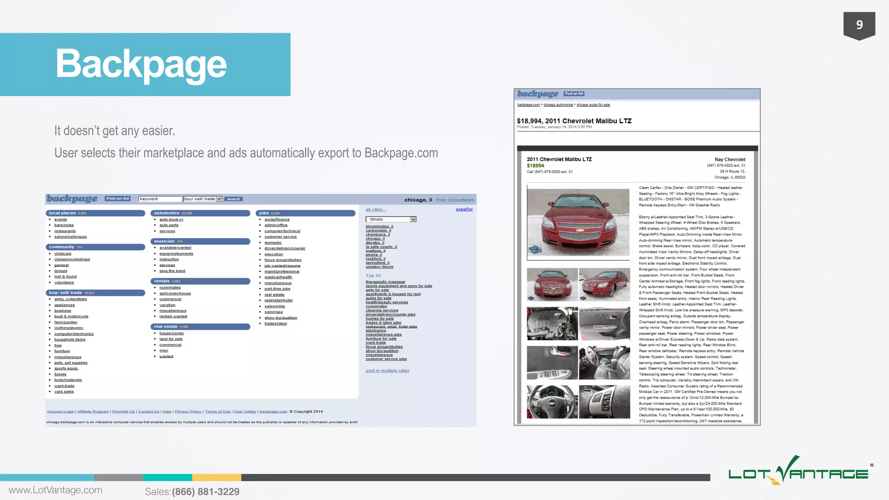Image resolution: width=889 pixels, height=500 pixels.
Task: Click the engine bay thumbnail photo
Action: (552, 324)
